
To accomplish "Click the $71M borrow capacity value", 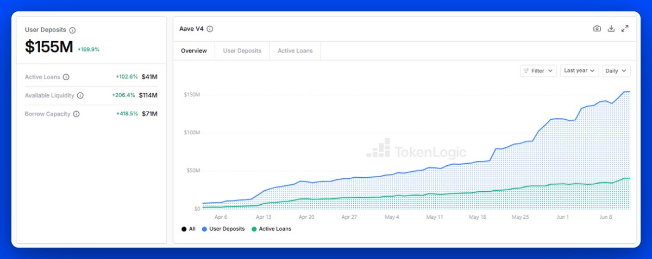I will 149,114.
